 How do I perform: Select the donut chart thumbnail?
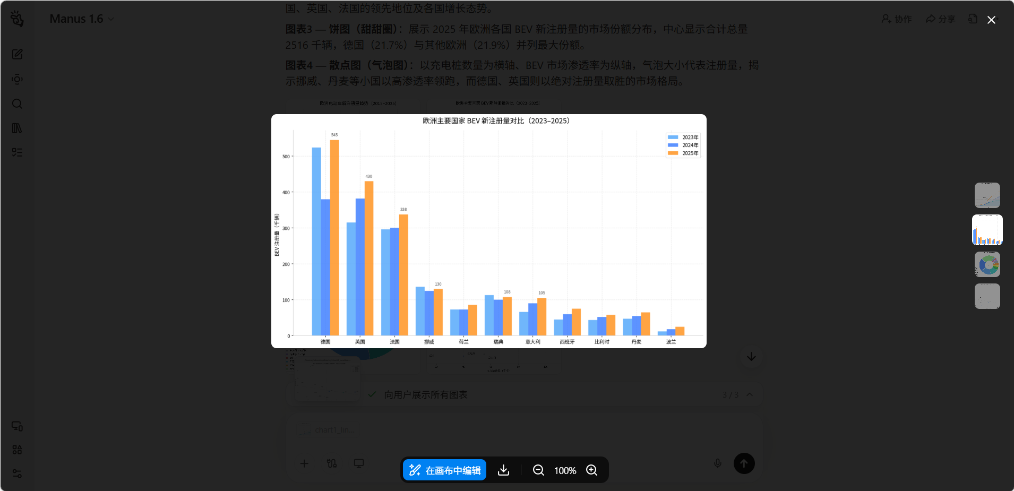click(x=987, y=264)
